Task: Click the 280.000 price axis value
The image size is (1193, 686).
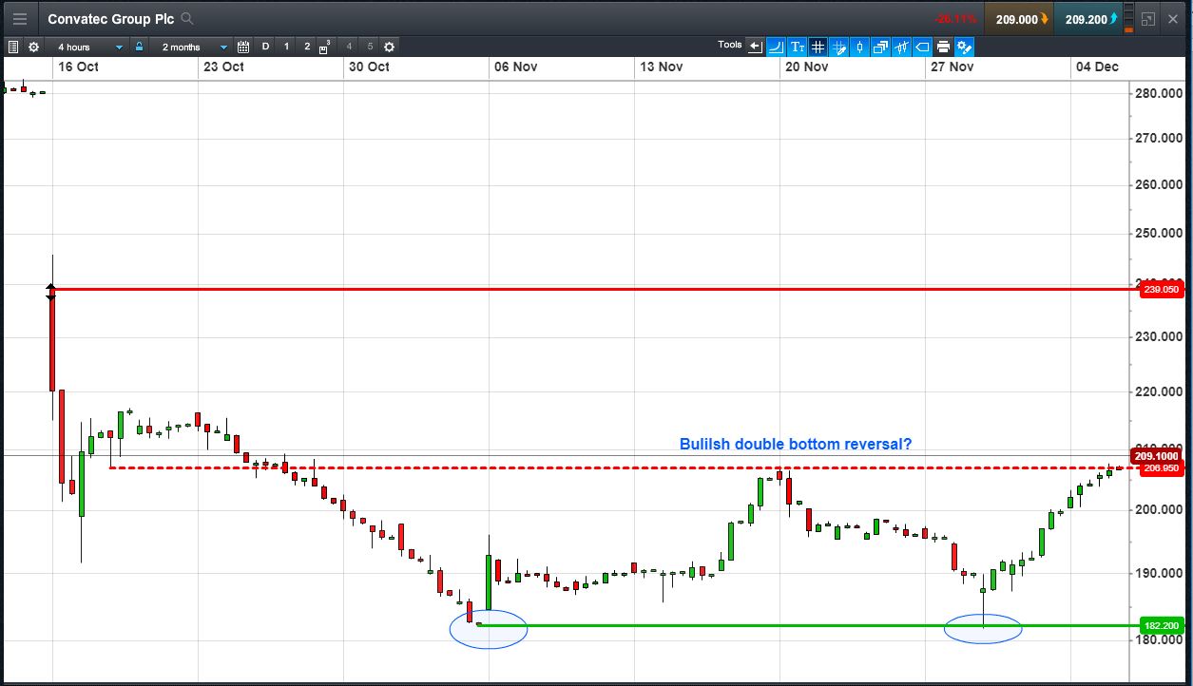Action: [x=1158, y=93]
